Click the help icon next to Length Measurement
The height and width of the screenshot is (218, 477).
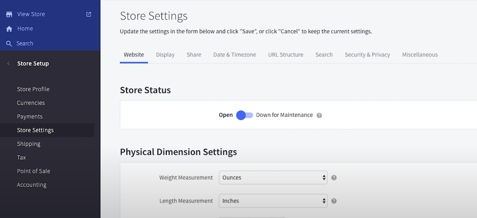(334, 201)
